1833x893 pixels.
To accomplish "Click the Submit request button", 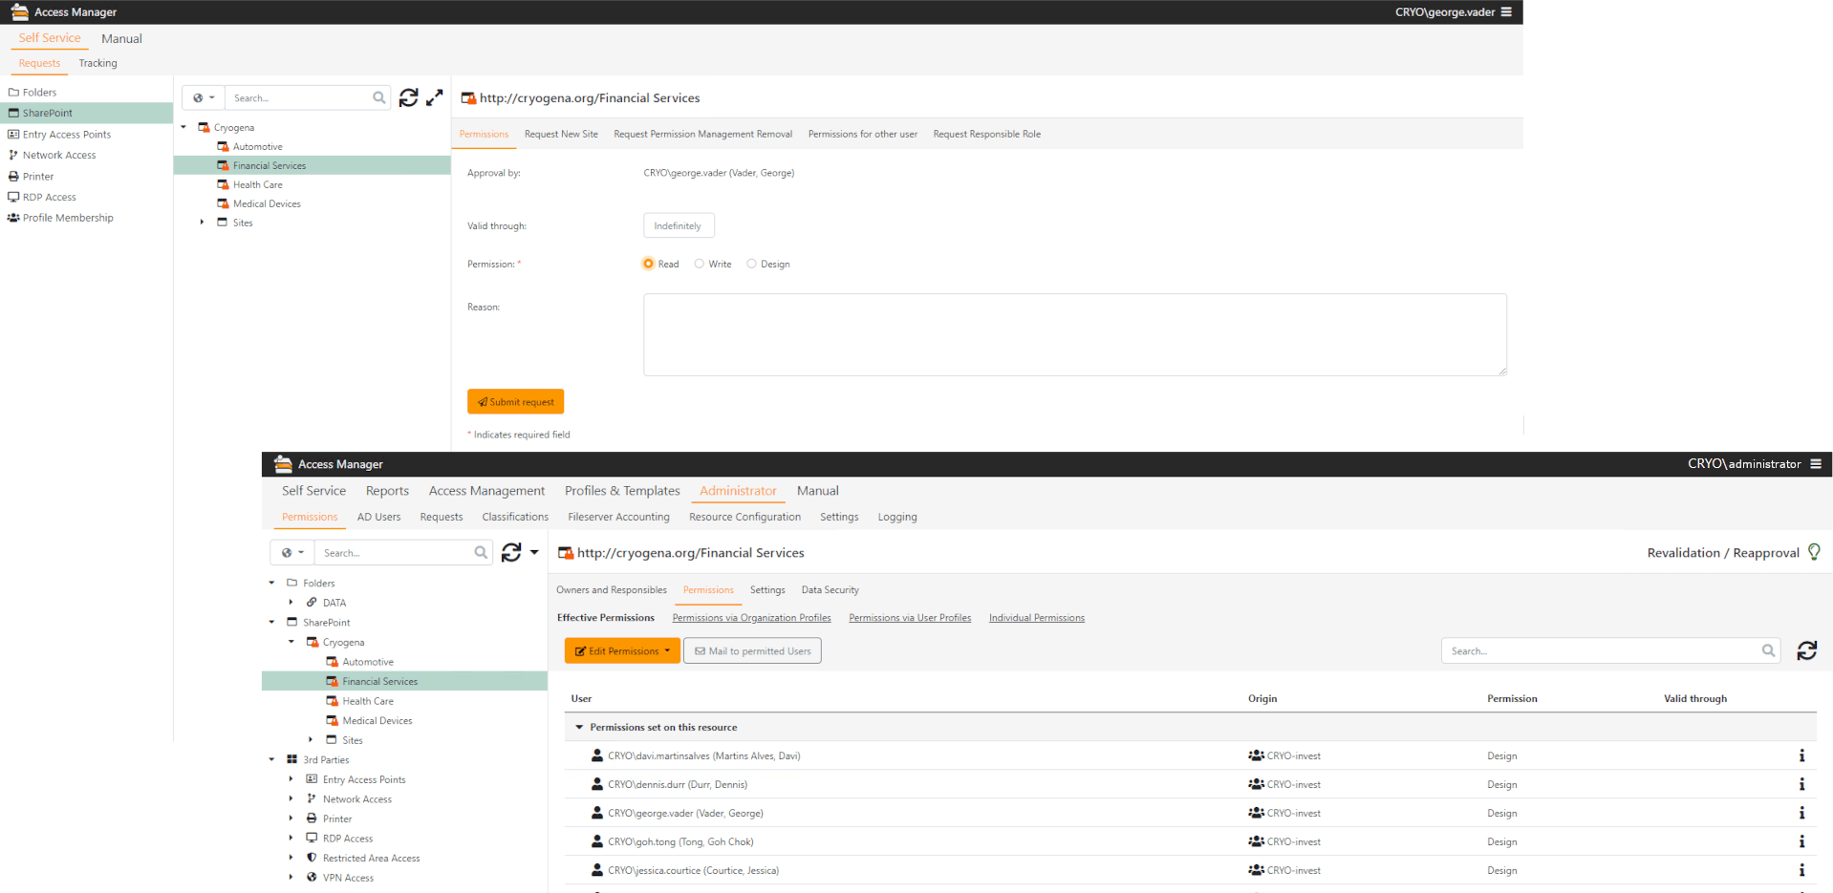I will [515, 401].
